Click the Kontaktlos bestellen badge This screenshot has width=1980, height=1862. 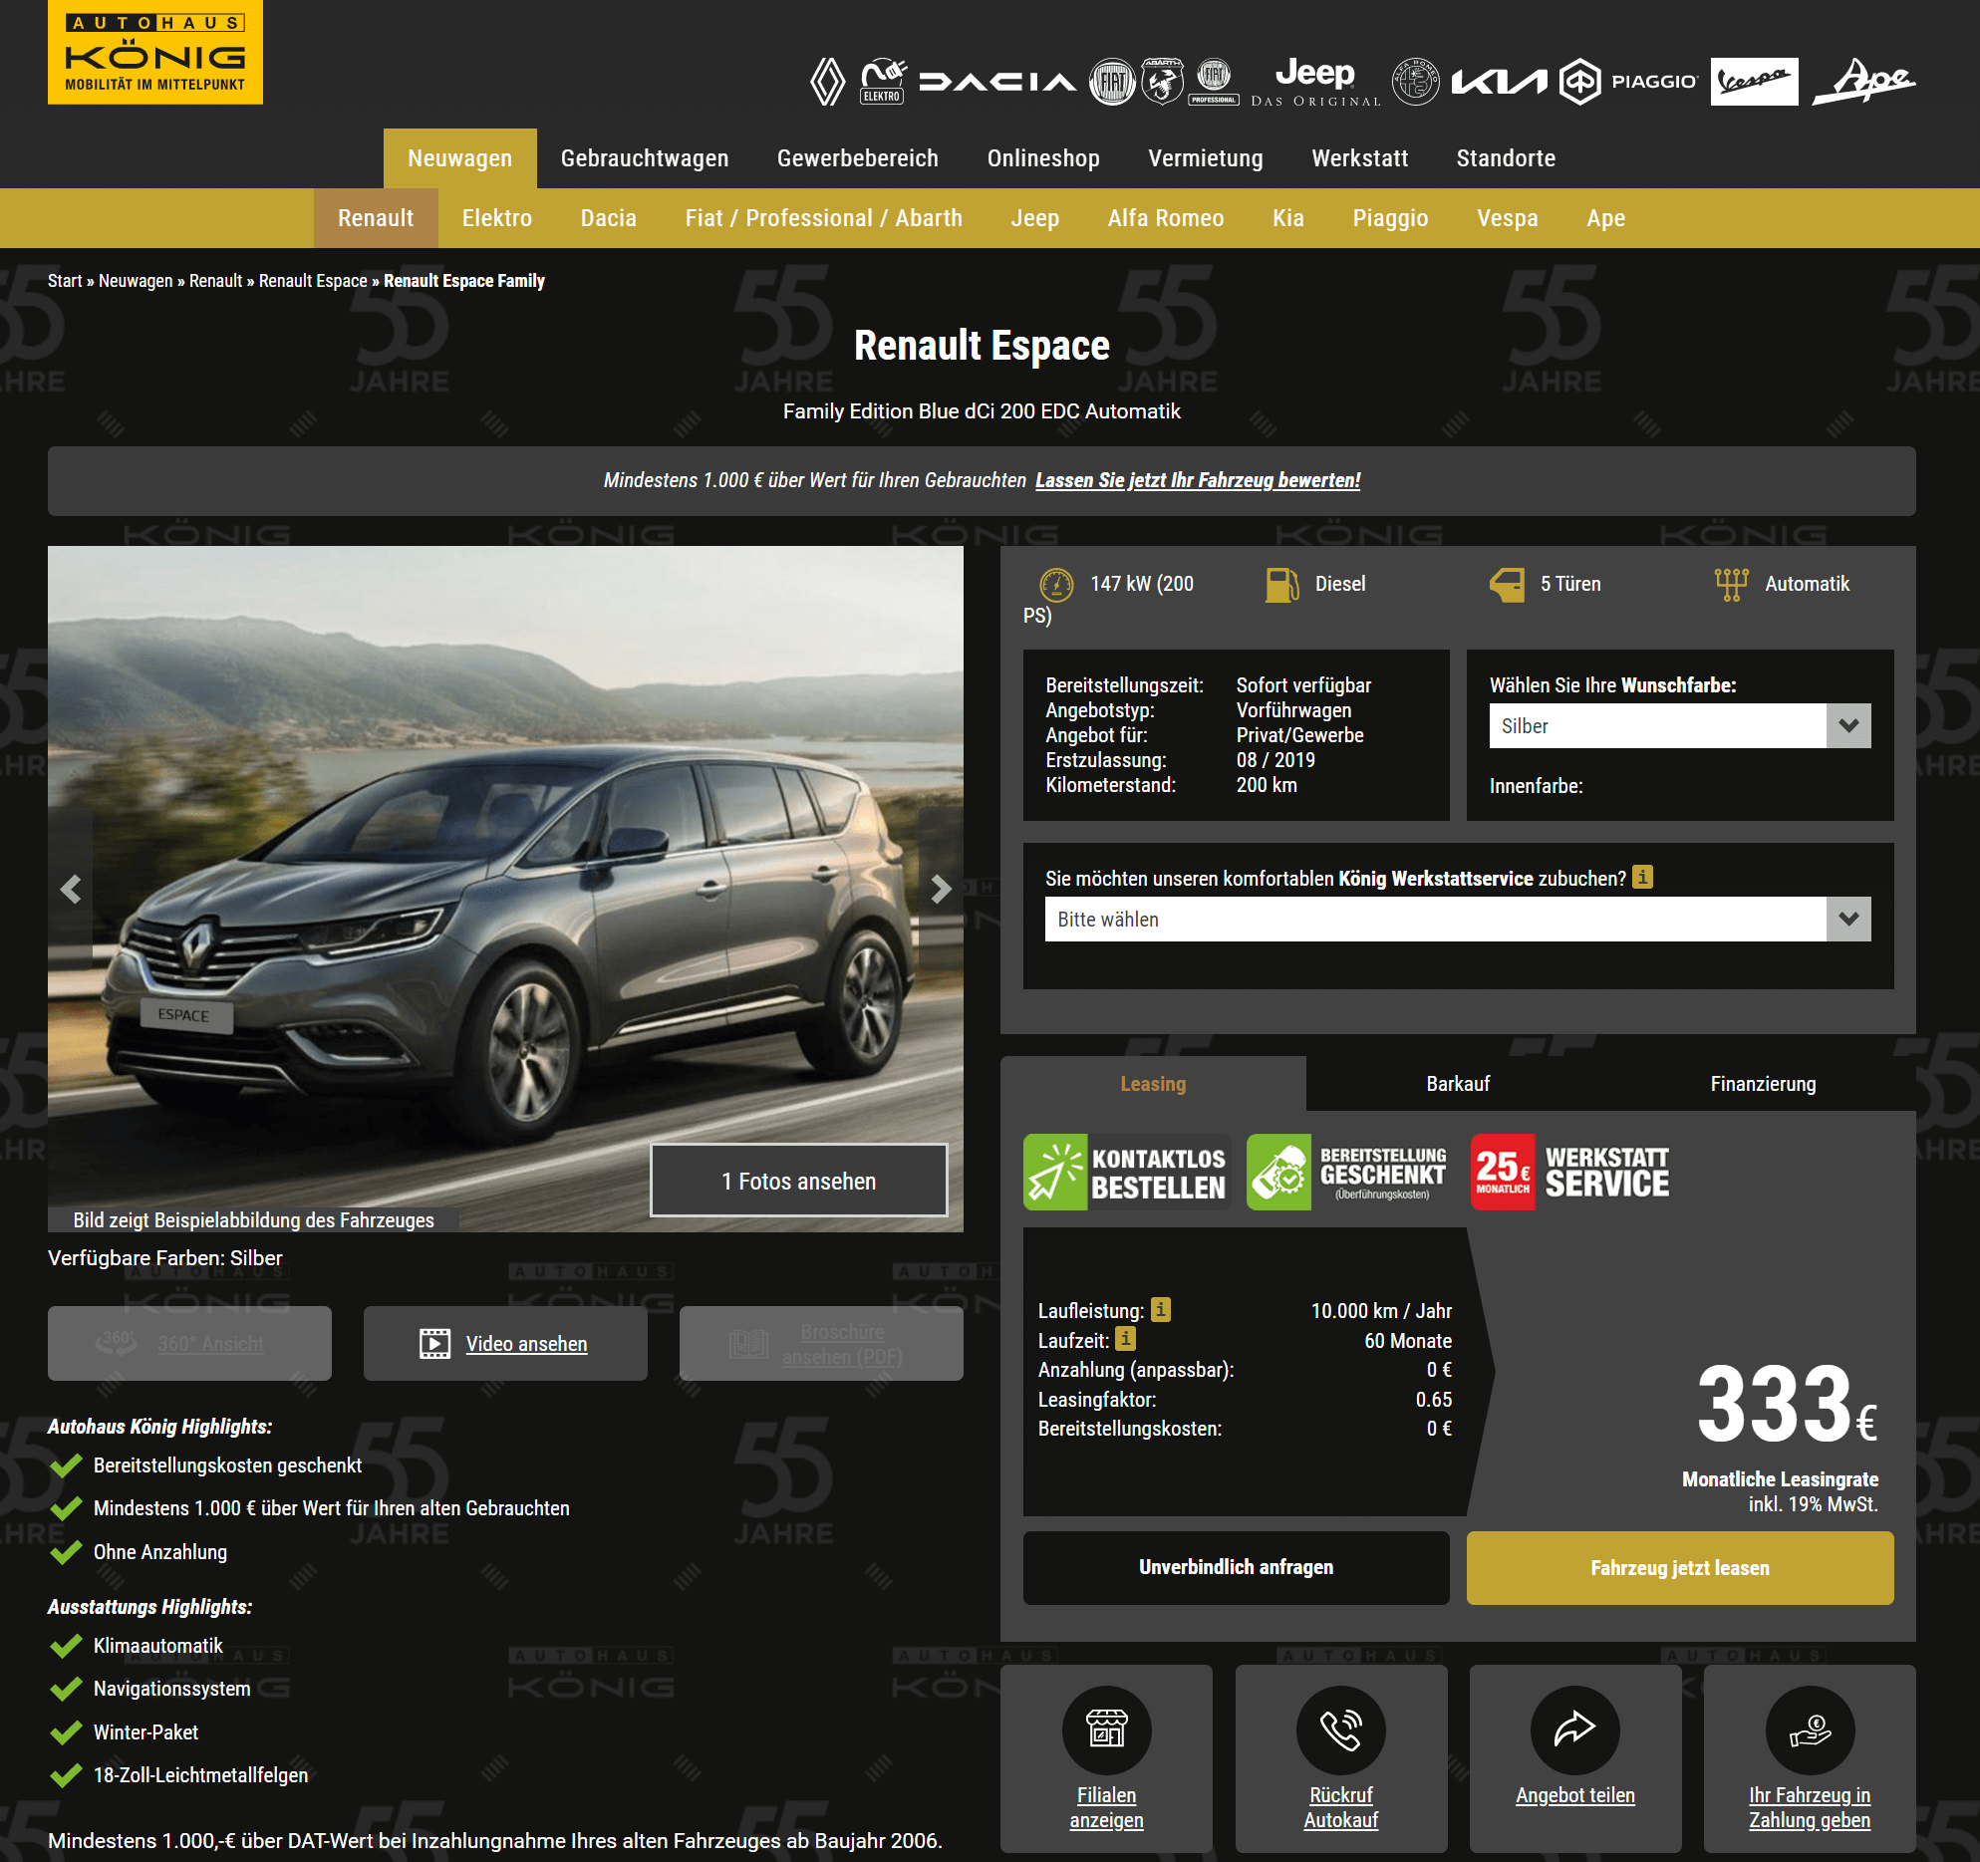(x=1127, y=1172)
